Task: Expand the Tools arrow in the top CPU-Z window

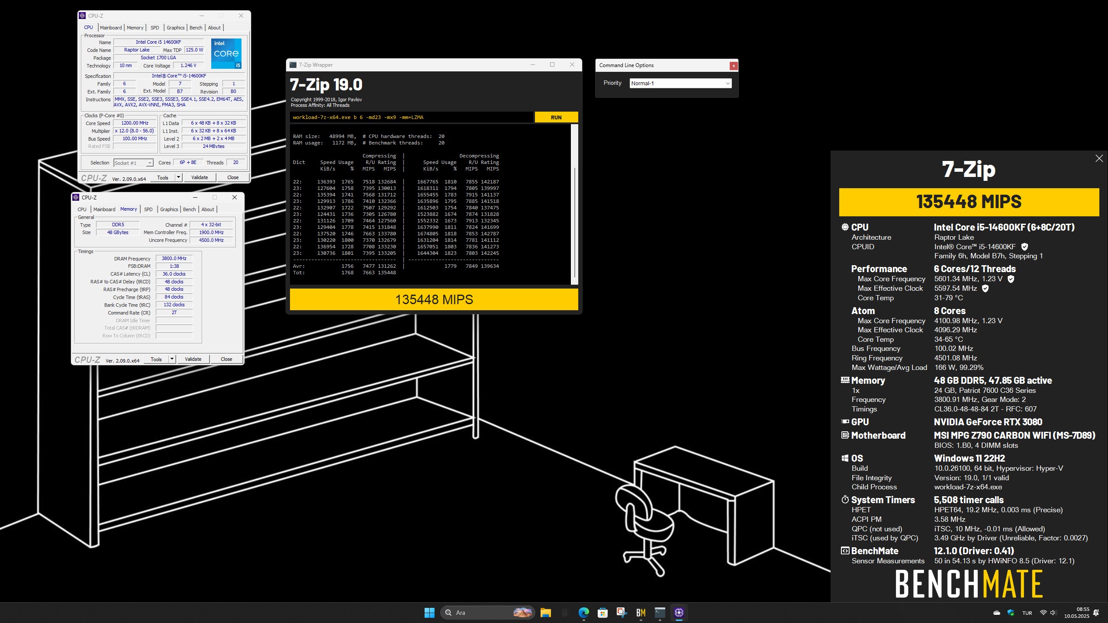Action: point(178,177)
